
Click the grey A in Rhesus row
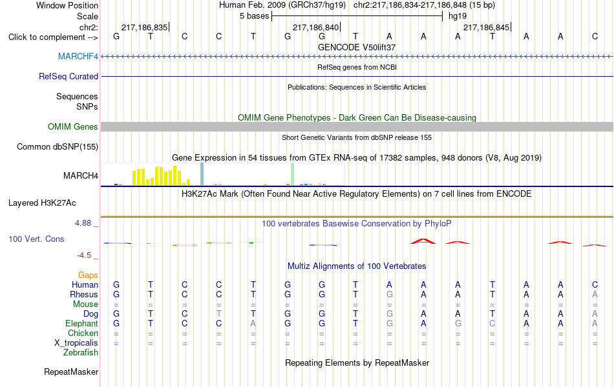coord(595,294)
